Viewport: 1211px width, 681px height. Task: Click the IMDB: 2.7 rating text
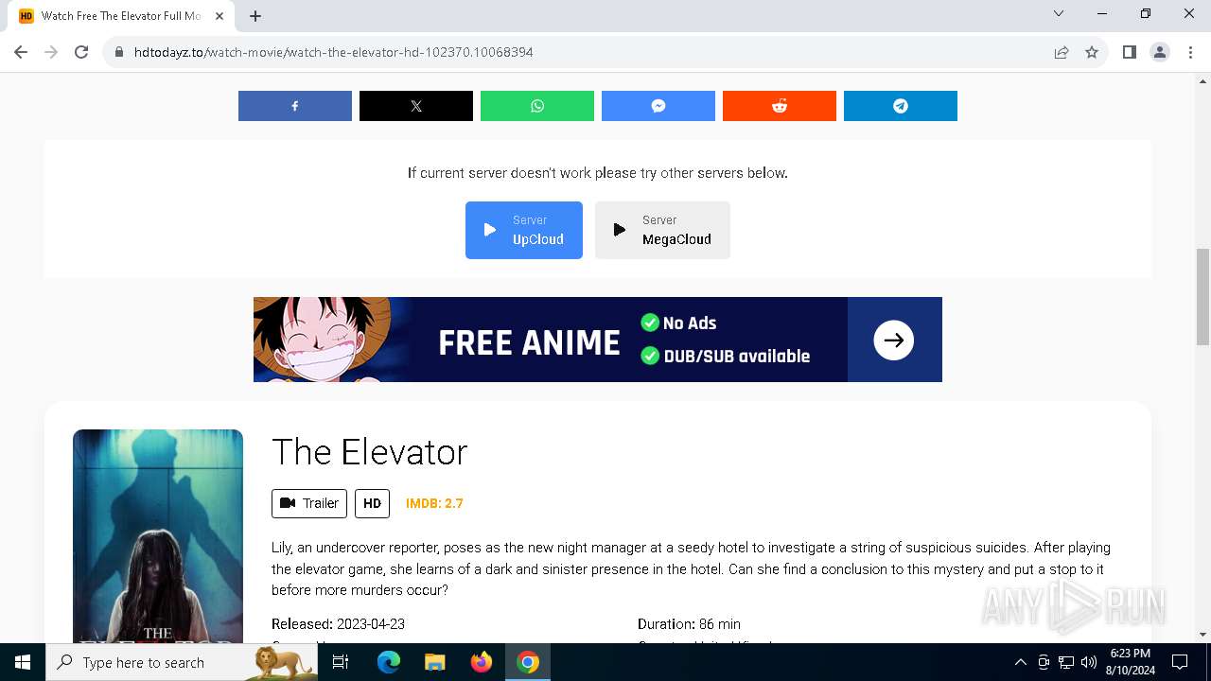tap(434, 503)
